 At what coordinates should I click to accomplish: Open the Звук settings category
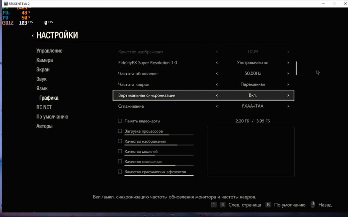click(41, 79)
